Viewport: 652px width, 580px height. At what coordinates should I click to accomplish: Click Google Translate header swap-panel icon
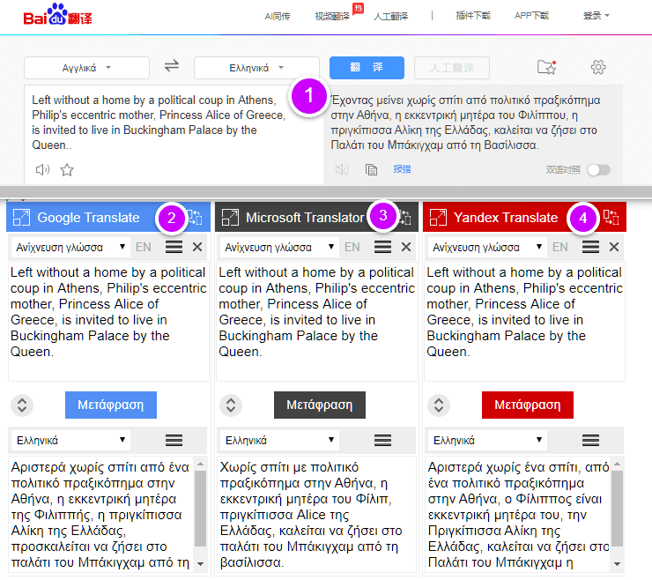click(196, 217)
